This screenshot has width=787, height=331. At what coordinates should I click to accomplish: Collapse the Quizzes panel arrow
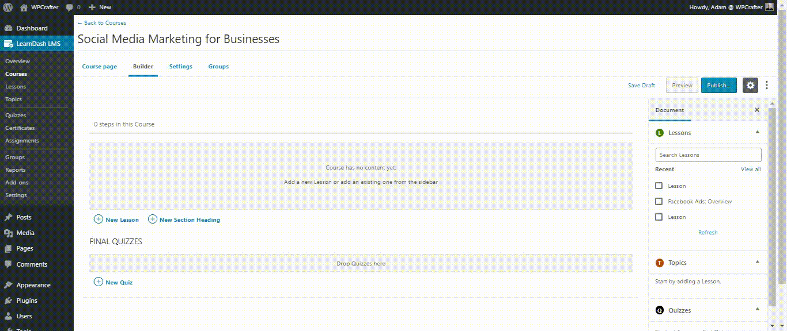tap(758, 310)
